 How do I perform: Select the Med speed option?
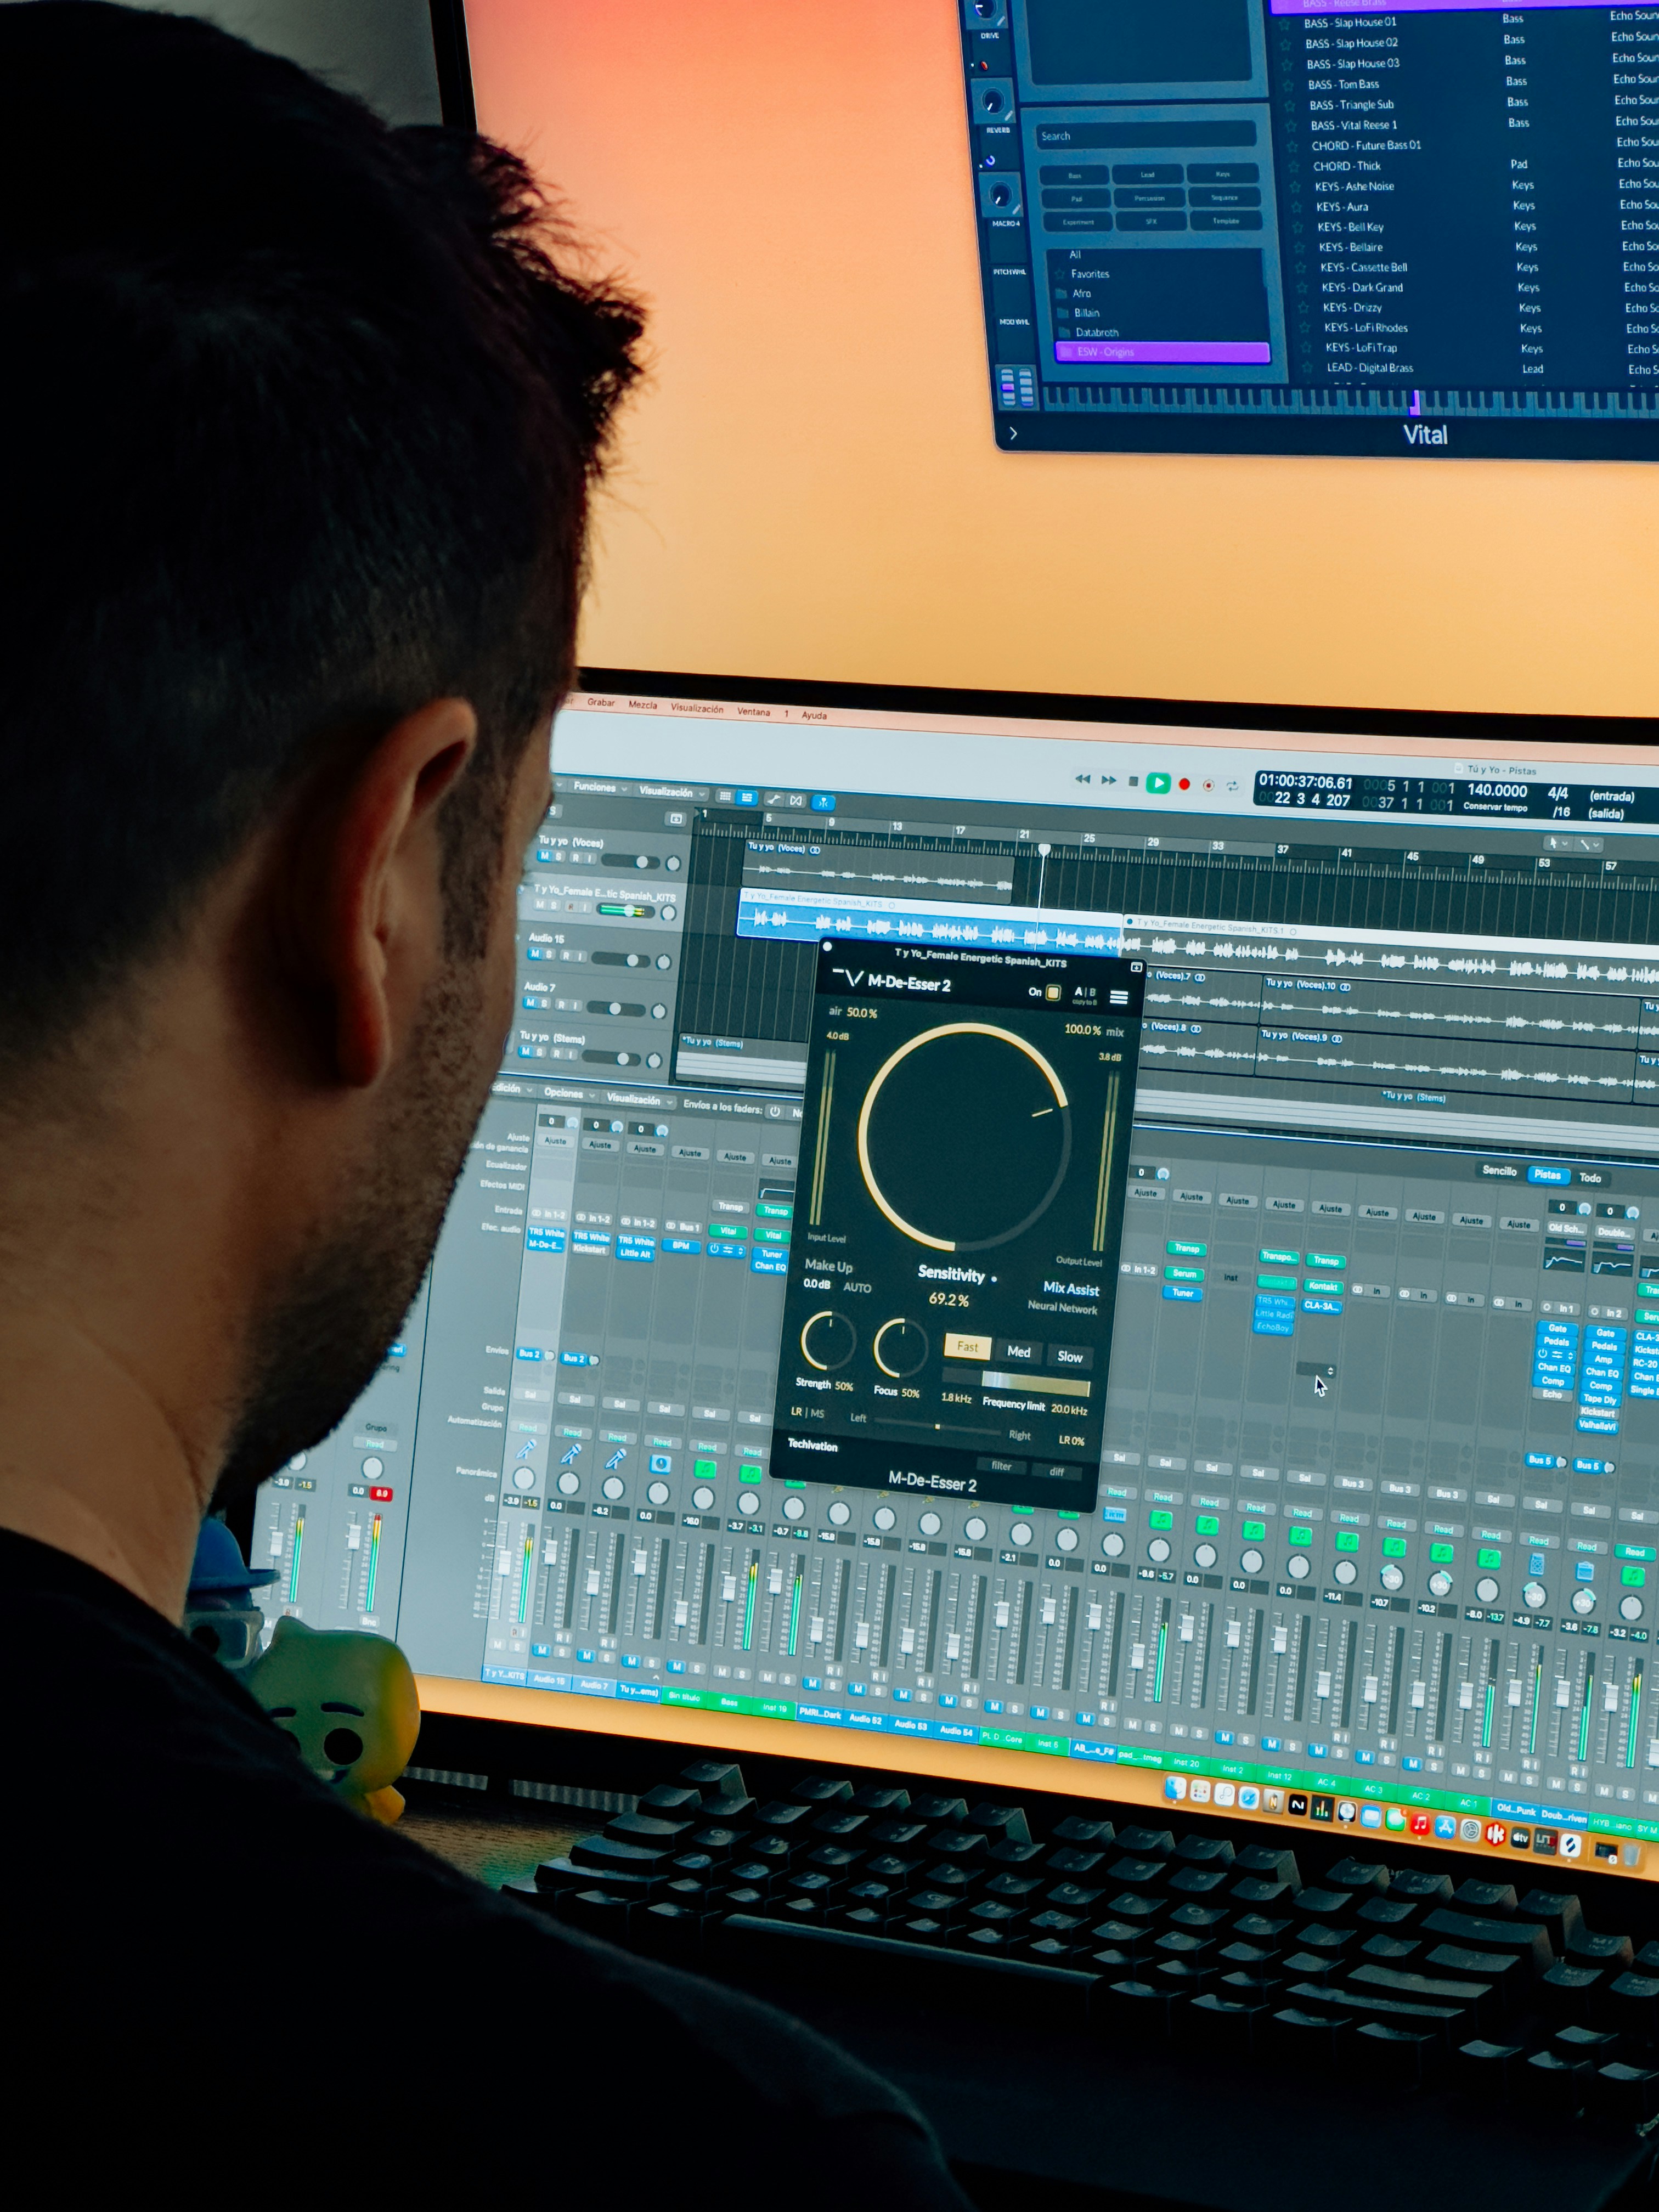1018,1352
